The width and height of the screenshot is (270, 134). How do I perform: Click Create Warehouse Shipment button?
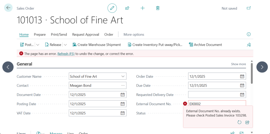pos(97,45)
